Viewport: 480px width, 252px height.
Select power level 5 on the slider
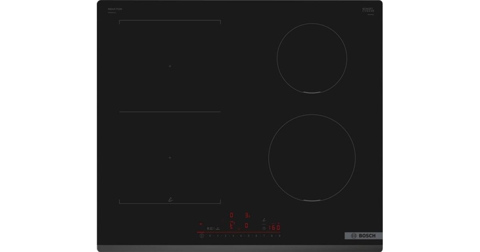248,236
